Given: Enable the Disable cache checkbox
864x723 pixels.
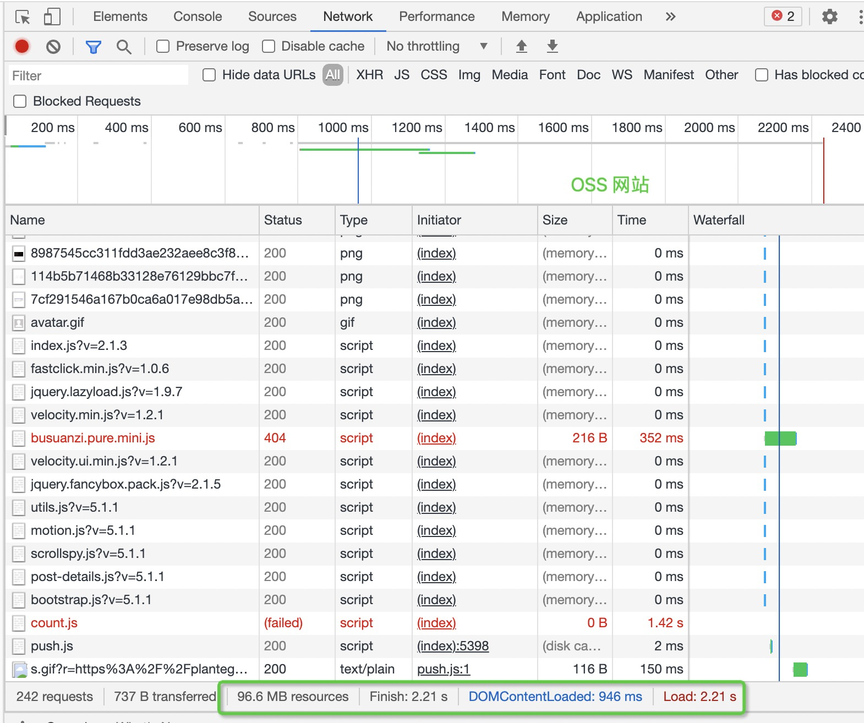Looking at the screenshot, I should pos(269,46).
